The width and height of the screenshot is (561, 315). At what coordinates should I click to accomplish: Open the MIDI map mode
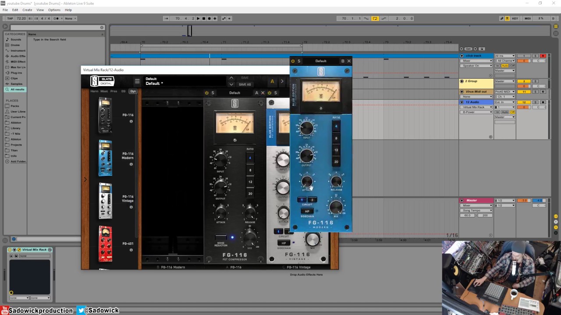pos(528,18)
